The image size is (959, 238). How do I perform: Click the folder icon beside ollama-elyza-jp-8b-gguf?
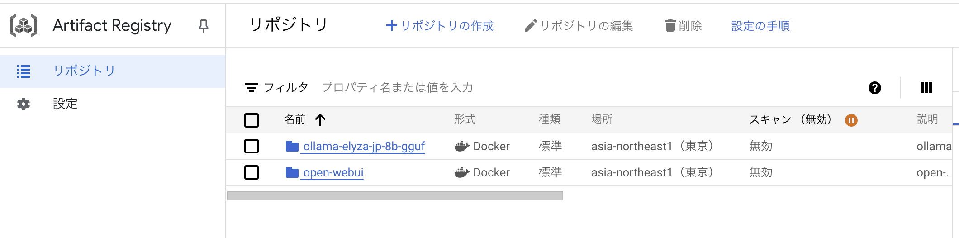pyautogui.click(x=292, y=146)
